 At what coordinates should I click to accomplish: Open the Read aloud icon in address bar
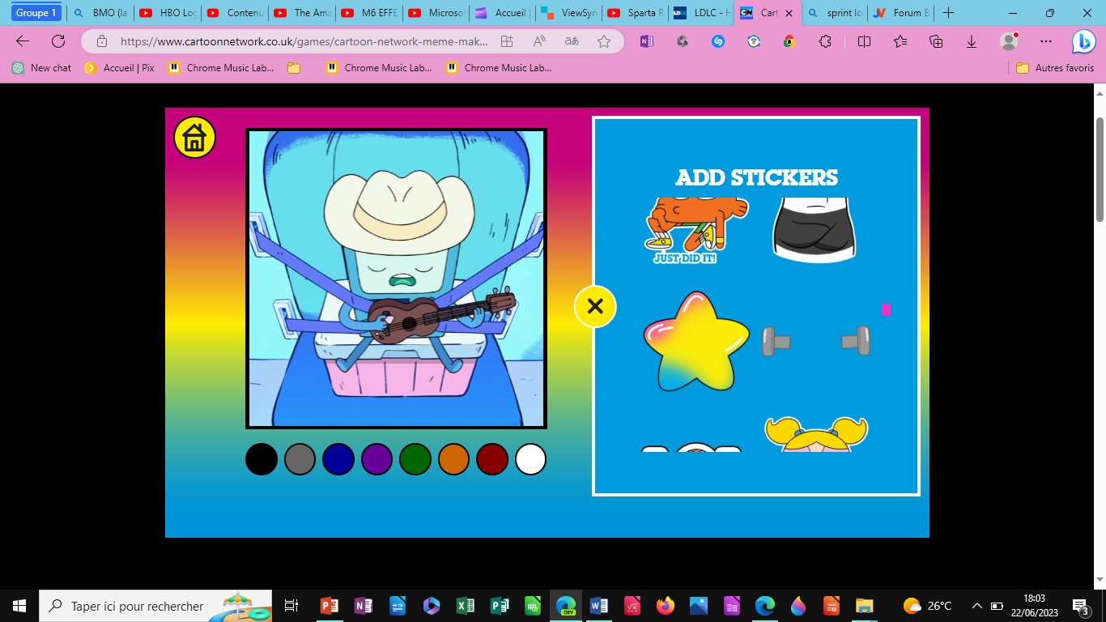539,41
